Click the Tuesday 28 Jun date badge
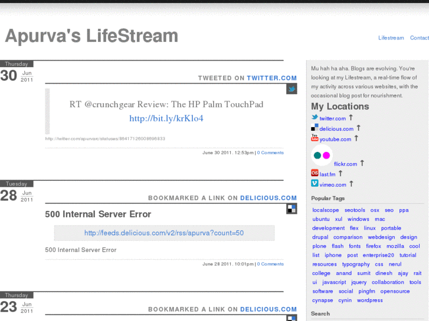Screen dimensions: 429x321 point(17,192)
